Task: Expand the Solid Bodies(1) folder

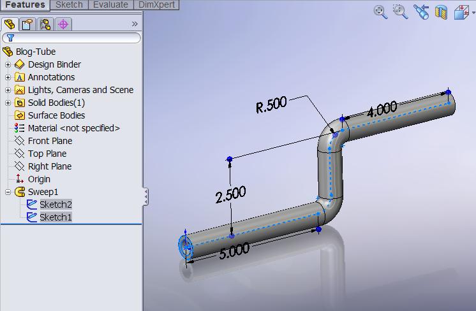Action: point(8,103)
